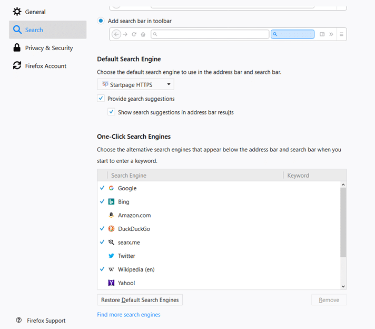Open Privacy & Security settings category
The height and width of the screenshot is (329, 375).
(47, 48)
